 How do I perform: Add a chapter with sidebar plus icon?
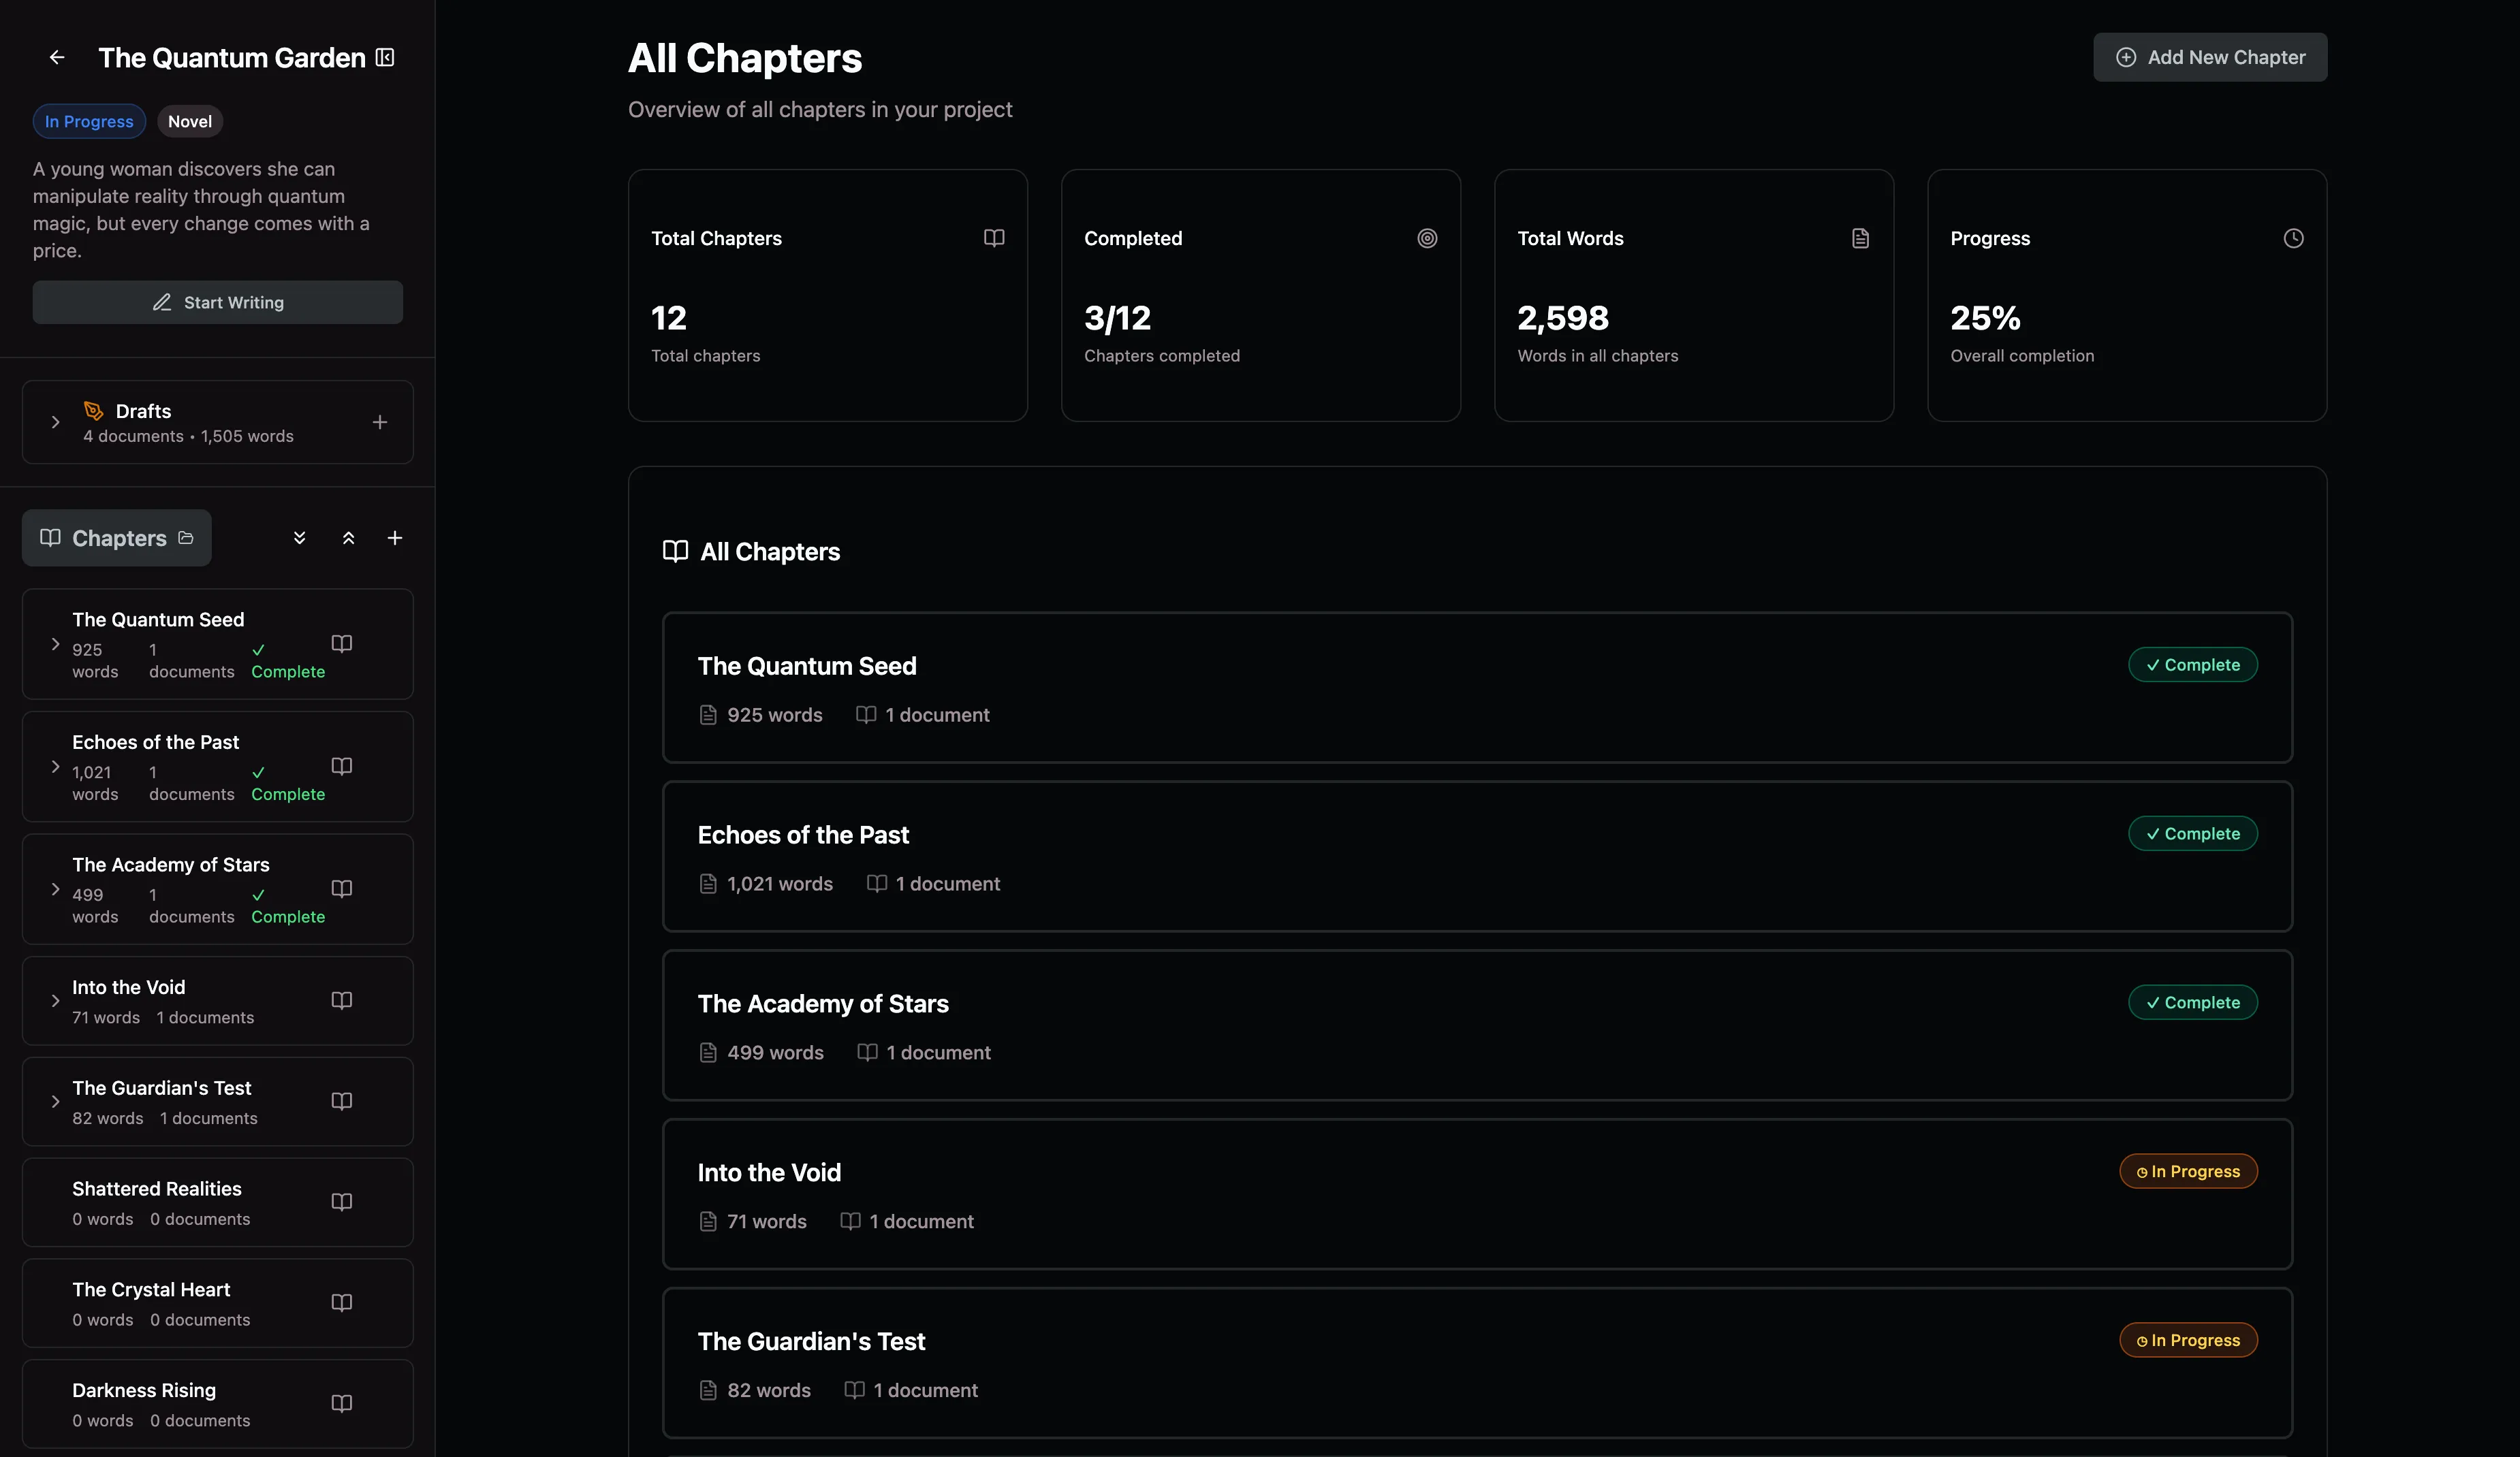point(395,539)
